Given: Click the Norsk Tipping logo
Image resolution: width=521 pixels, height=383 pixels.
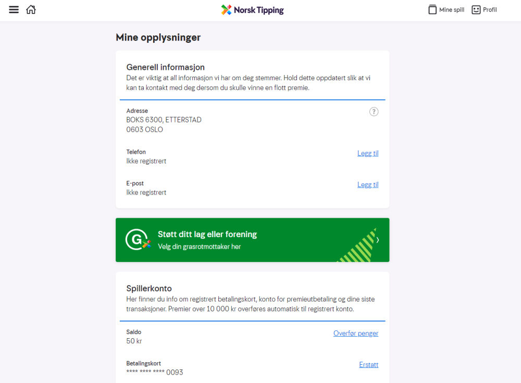Looking at the screenshot, I should [x=253, y=10].
